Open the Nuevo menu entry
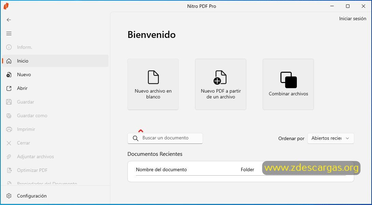 (55, 75)
